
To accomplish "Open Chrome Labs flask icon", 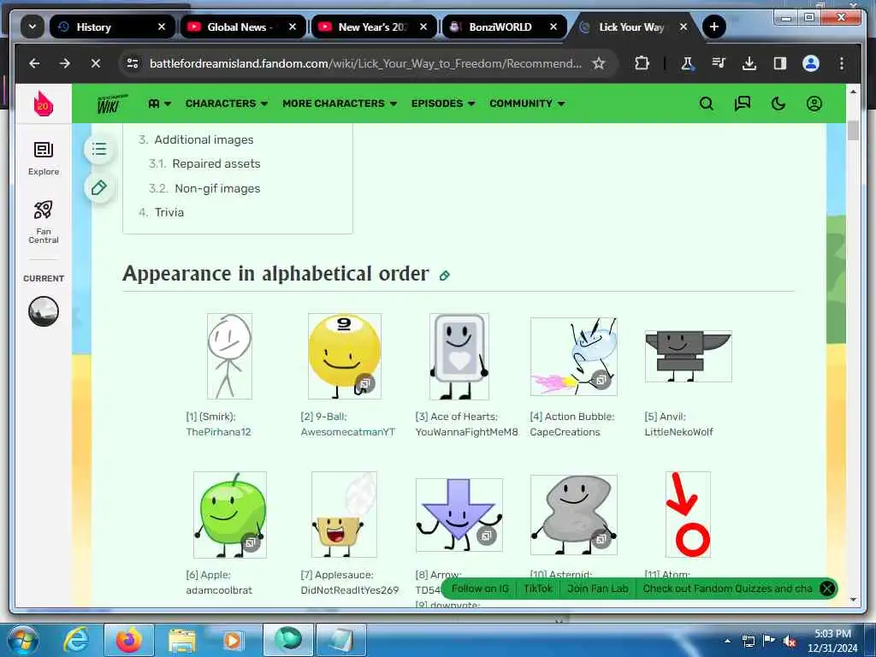I will pos(687,63).
